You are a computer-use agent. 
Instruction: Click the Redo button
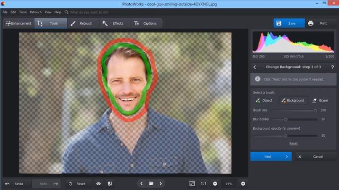(x=47, y=184)
